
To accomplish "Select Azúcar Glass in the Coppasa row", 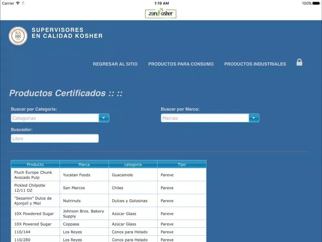I will 133,224.
